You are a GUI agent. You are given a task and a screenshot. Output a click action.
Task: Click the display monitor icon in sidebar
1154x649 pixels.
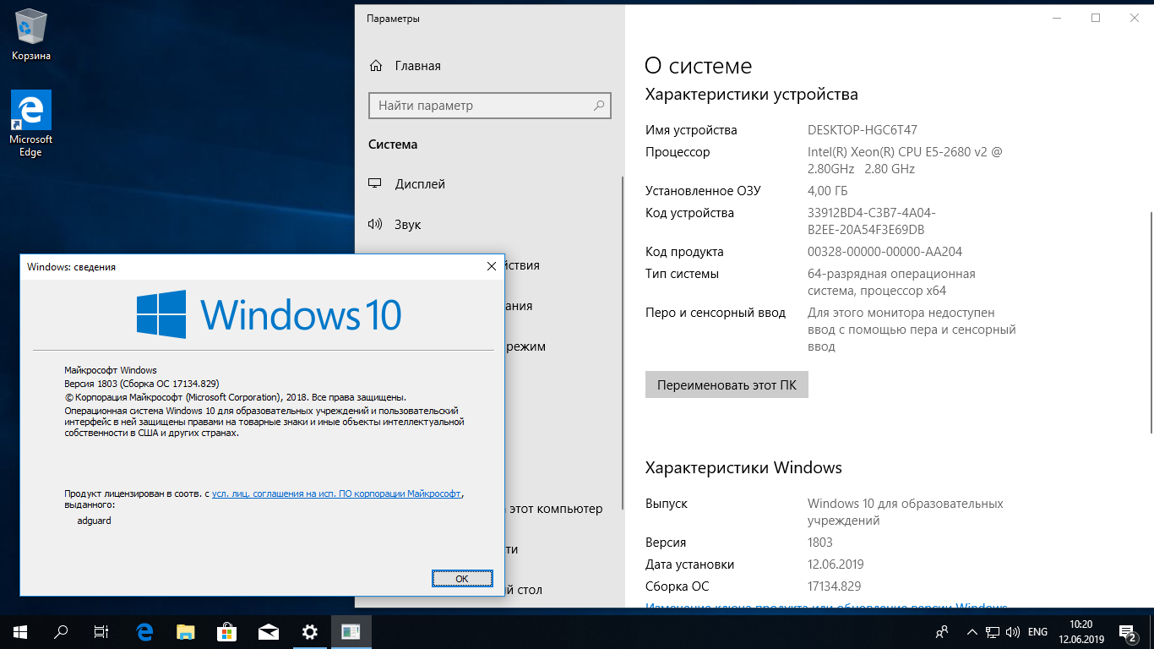376,184
